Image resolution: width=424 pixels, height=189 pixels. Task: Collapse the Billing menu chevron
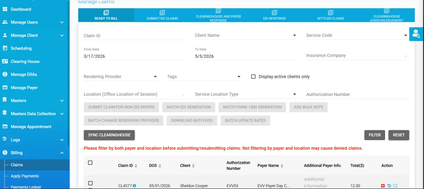coord(62,153)
